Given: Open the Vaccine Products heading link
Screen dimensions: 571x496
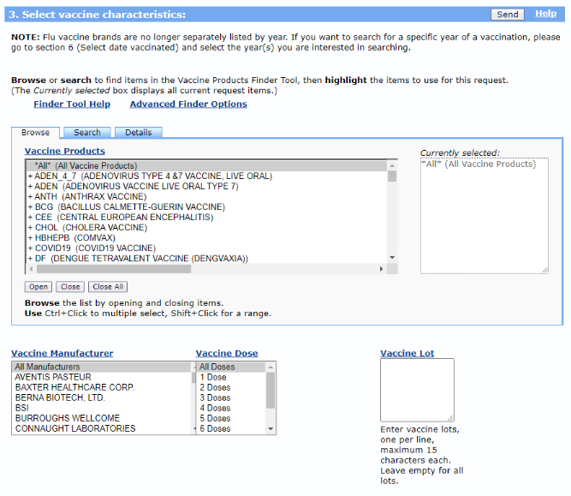Looking at the screenshot, I should [65, 151].
